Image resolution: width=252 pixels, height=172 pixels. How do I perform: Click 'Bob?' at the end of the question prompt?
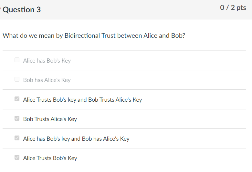(x=178, y=35)
